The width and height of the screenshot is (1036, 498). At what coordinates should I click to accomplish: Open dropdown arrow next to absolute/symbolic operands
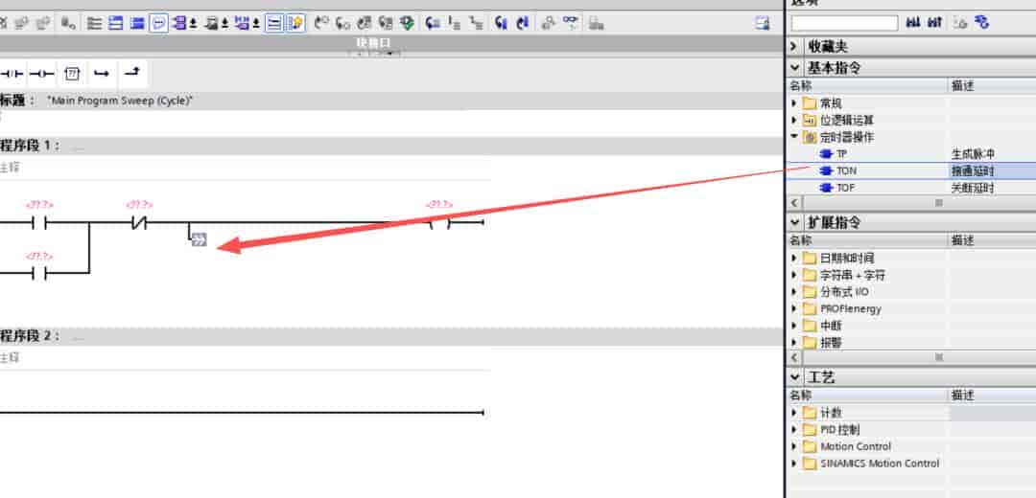pyautogui.click(x=193, y=24)
